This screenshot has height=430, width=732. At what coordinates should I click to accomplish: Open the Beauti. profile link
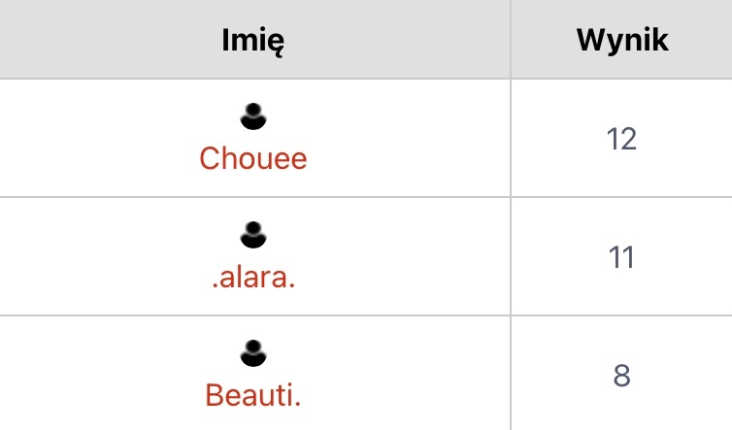[253, 395]
